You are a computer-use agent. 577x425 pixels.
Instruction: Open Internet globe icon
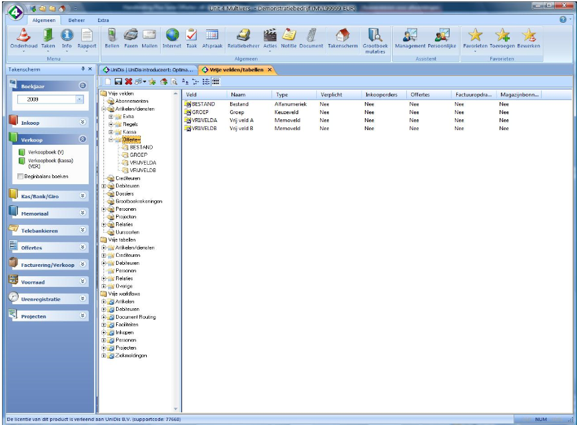click(172, 35)
